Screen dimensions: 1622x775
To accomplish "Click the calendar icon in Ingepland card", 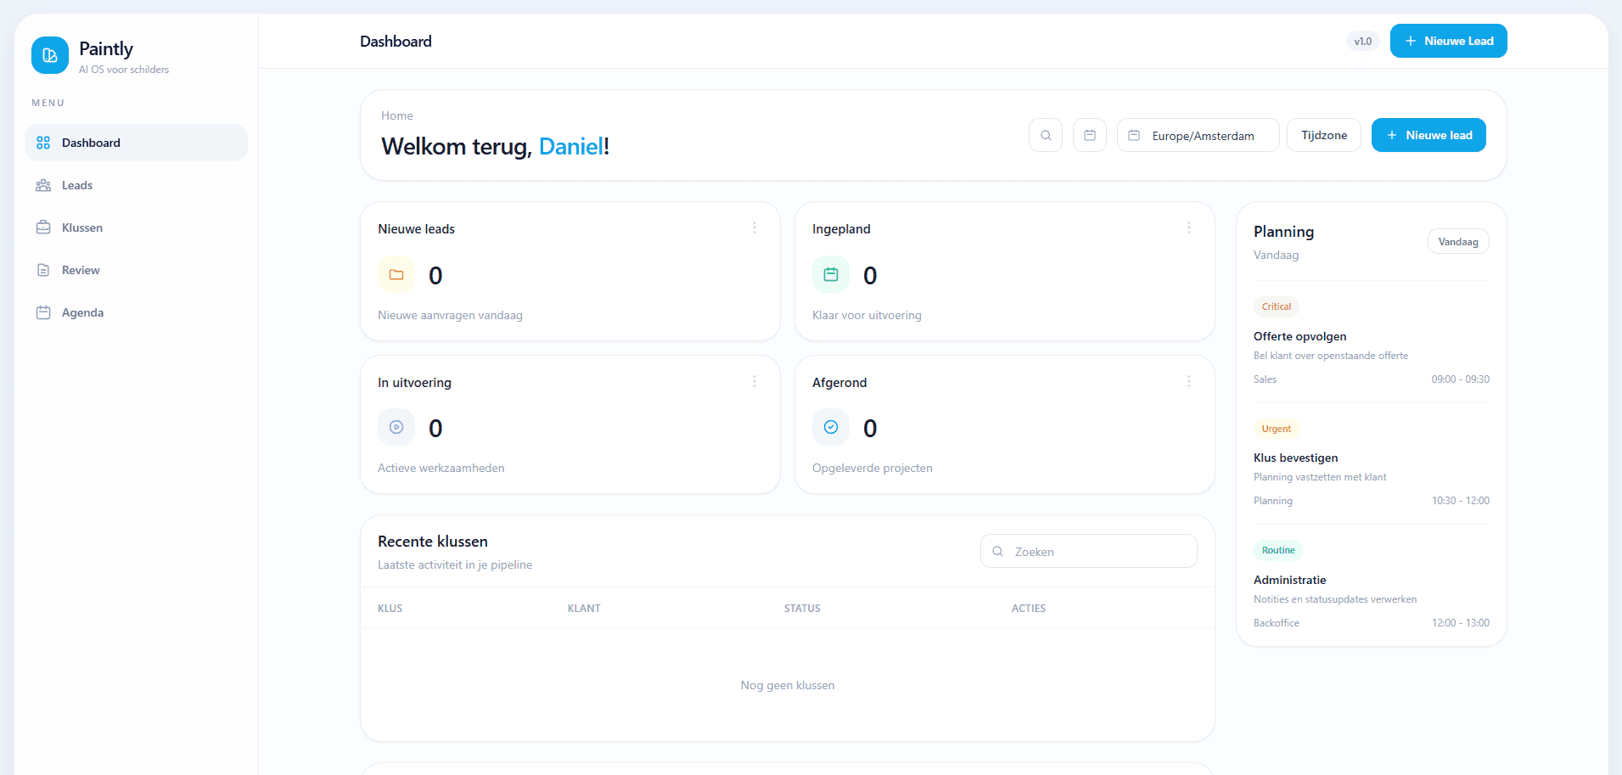I will (830, 274).
